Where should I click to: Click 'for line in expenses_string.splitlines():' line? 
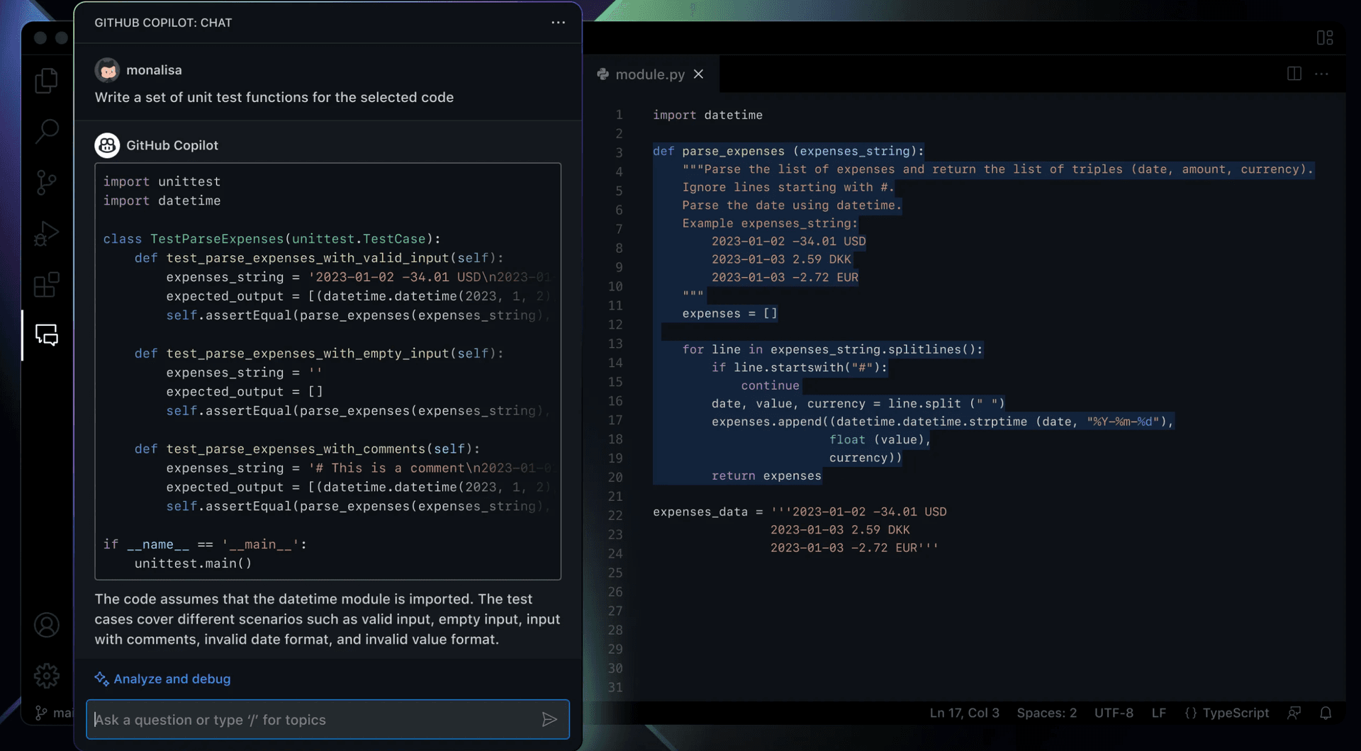point(832,349)
